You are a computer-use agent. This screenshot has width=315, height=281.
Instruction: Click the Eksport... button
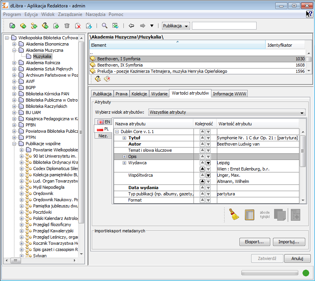tap(255, 242)
